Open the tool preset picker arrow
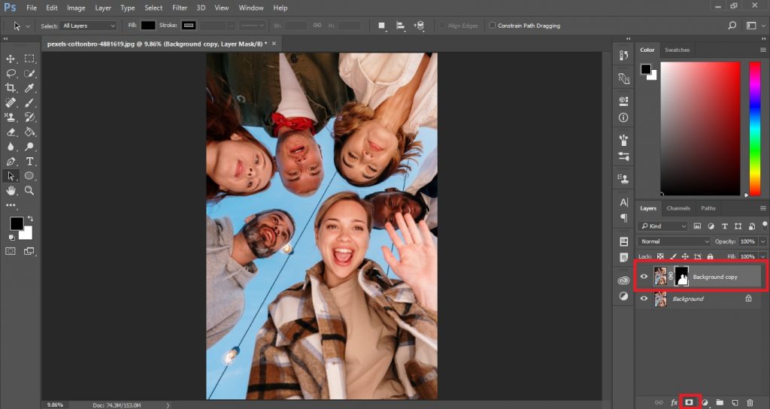Screen dimensions: 770x409 [x=28, y=26]
